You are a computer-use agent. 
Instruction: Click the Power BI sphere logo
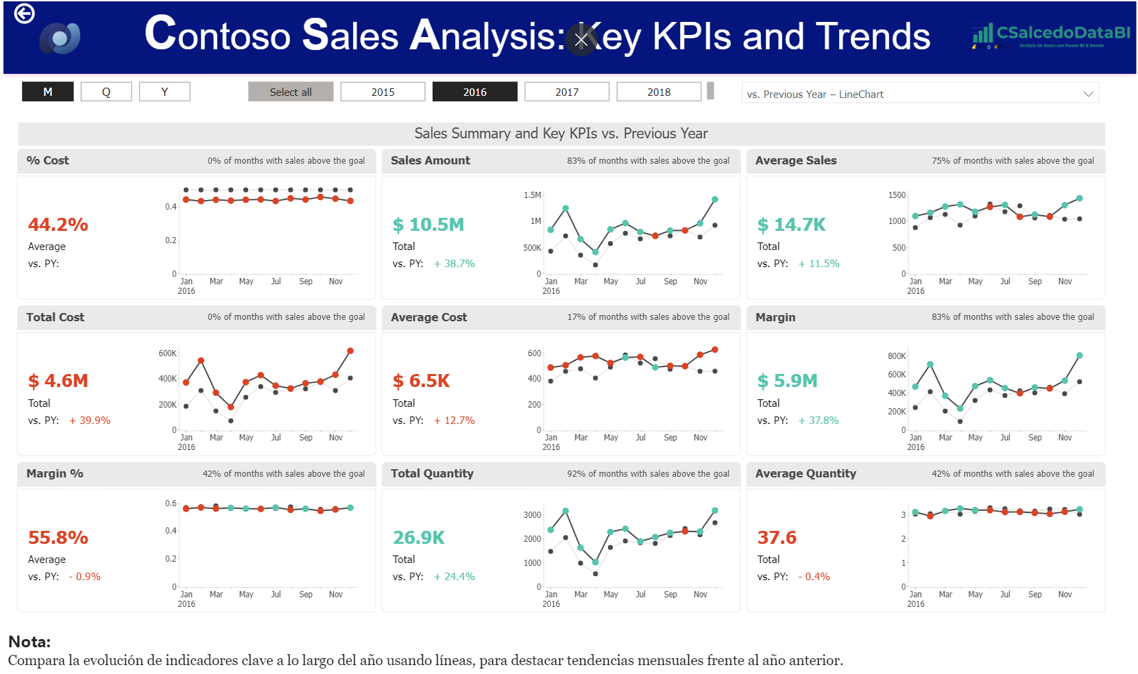point(60,38)
